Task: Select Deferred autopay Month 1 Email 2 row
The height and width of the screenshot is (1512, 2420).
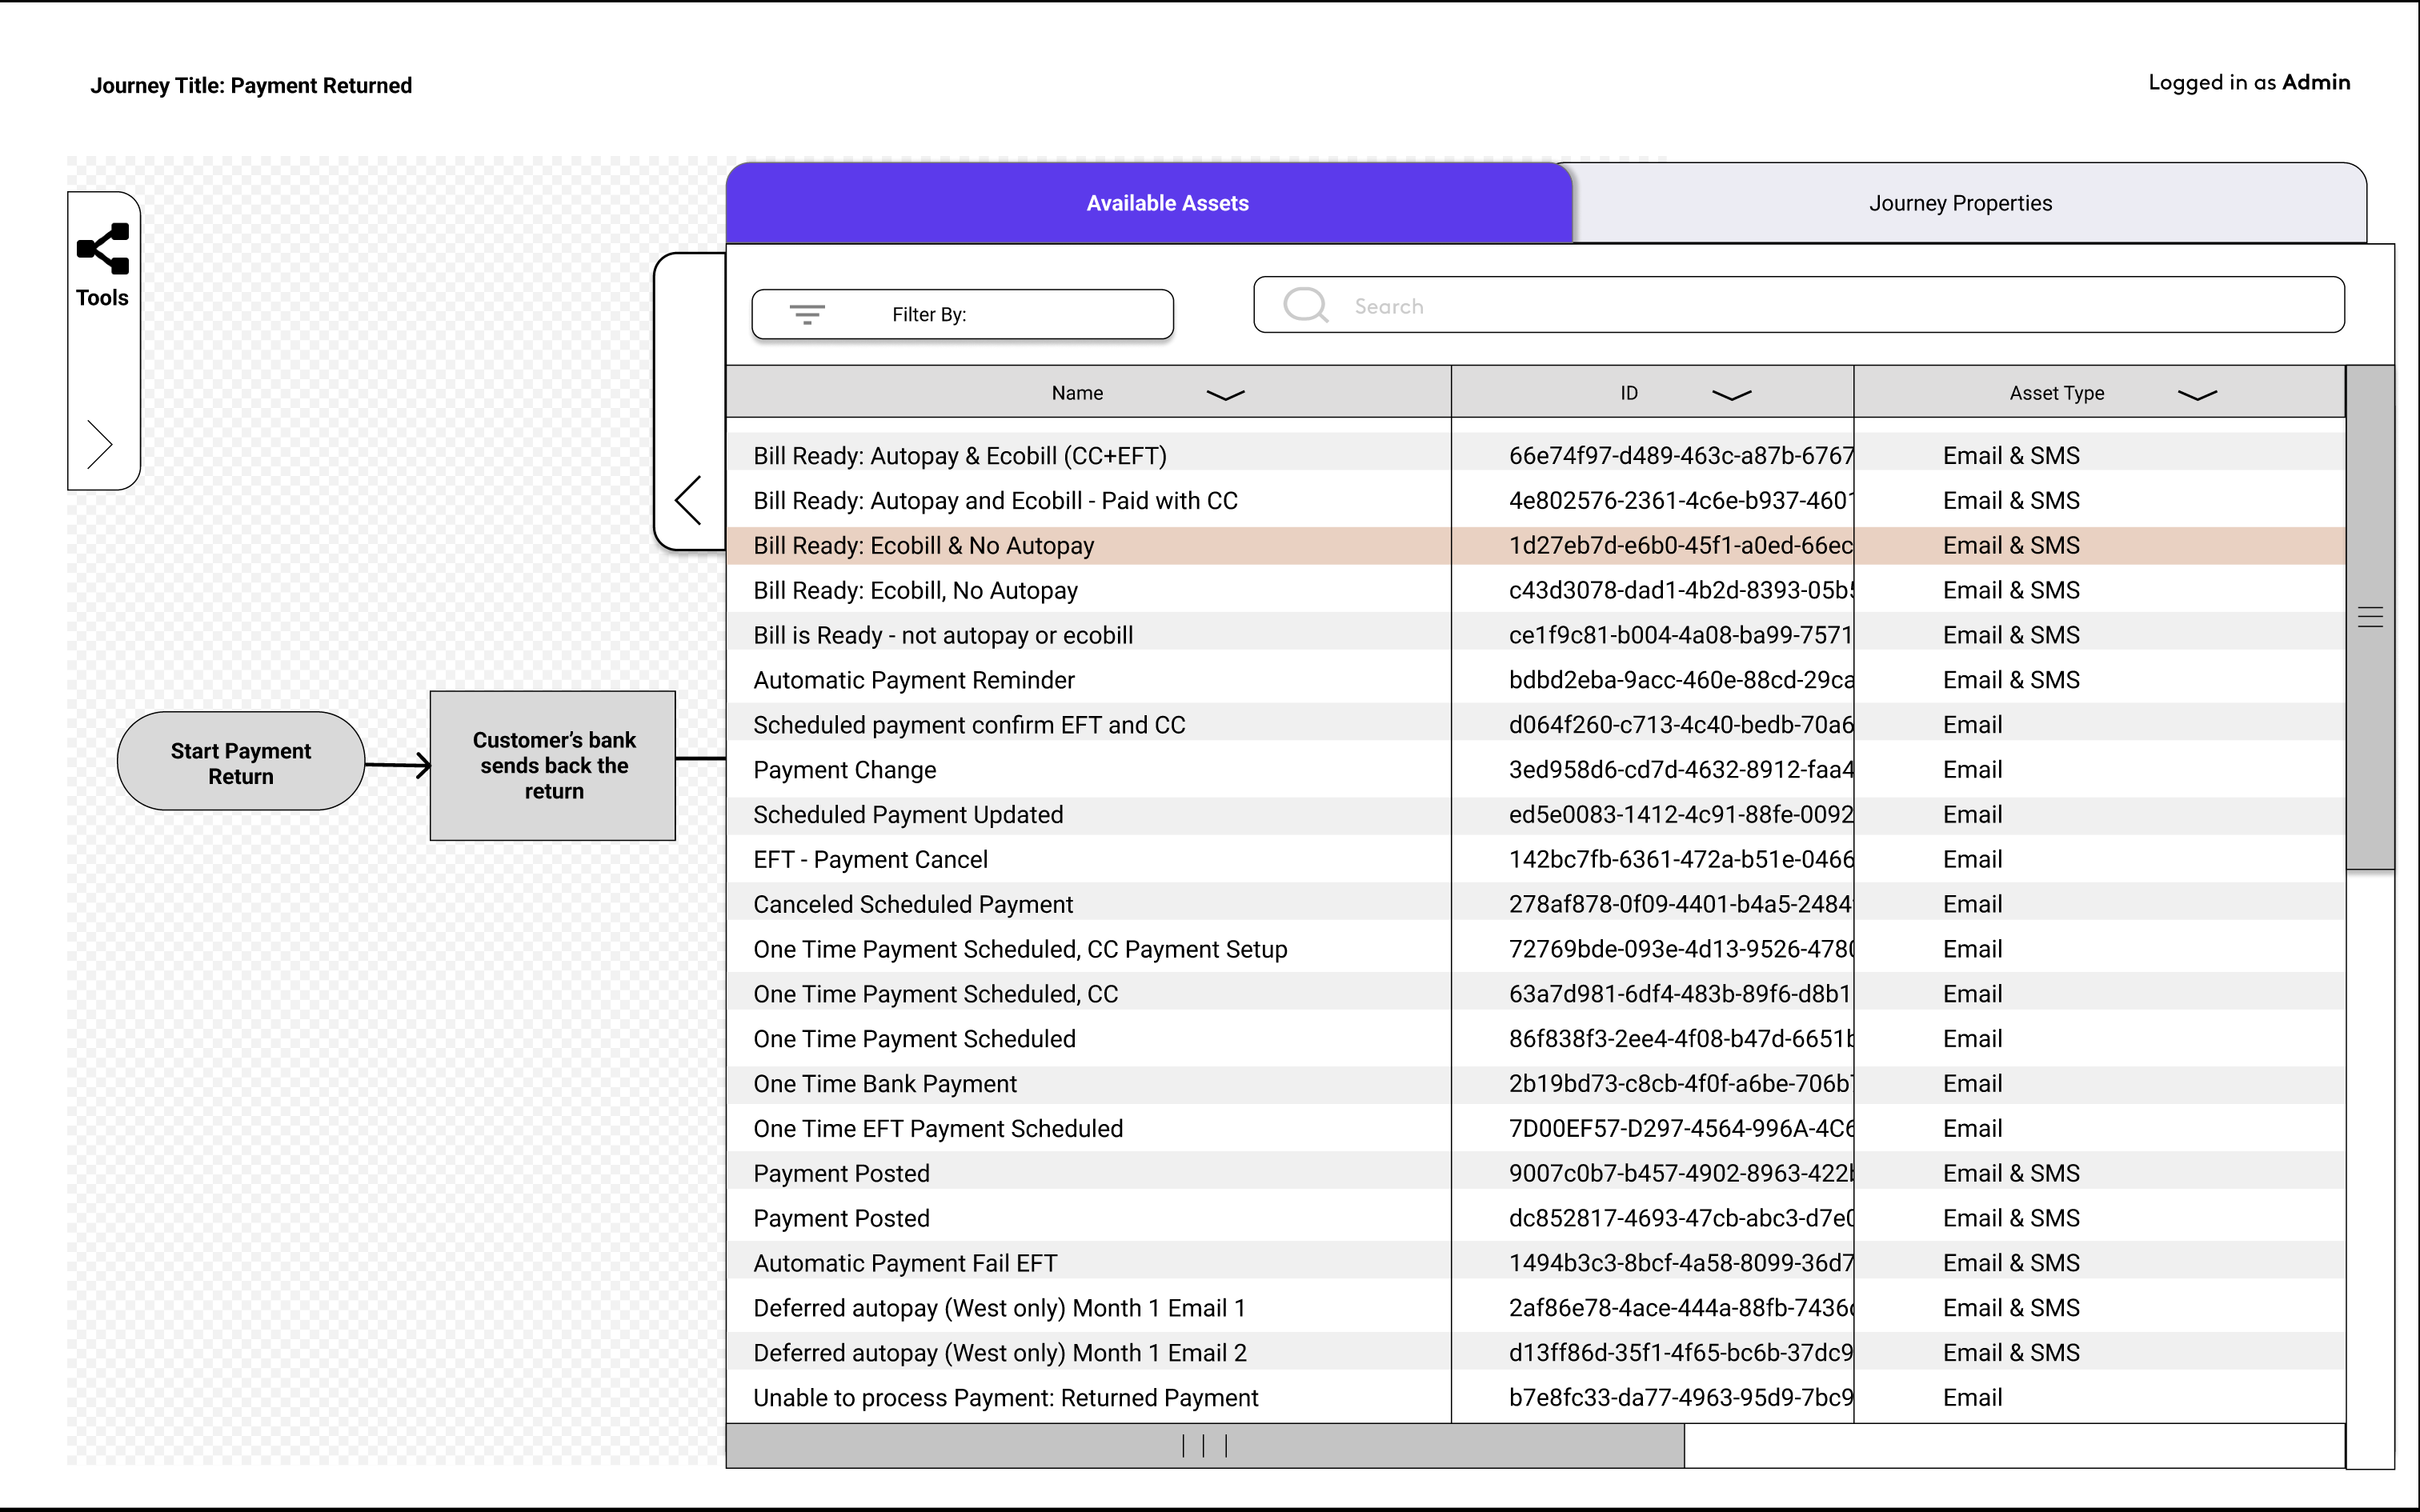Action: click(x=1536, y=1353)
